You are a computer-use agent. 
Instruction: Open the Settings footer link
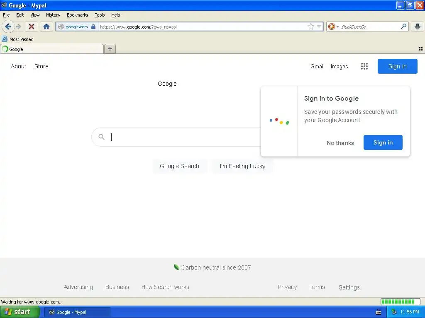click(349, 287)
